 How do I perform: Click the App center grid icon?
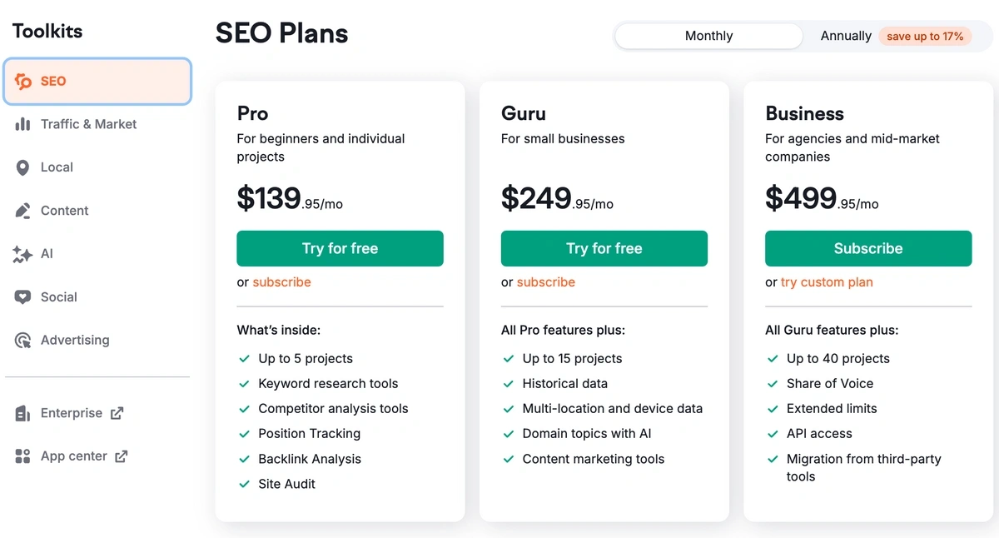23,456
